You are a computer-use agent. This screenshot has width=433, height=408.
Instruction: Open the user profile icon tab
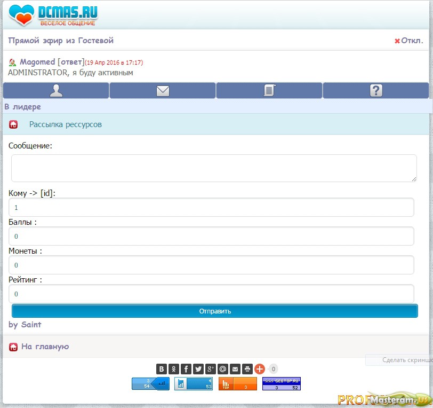pyautogui.click(x=56, y=91)
